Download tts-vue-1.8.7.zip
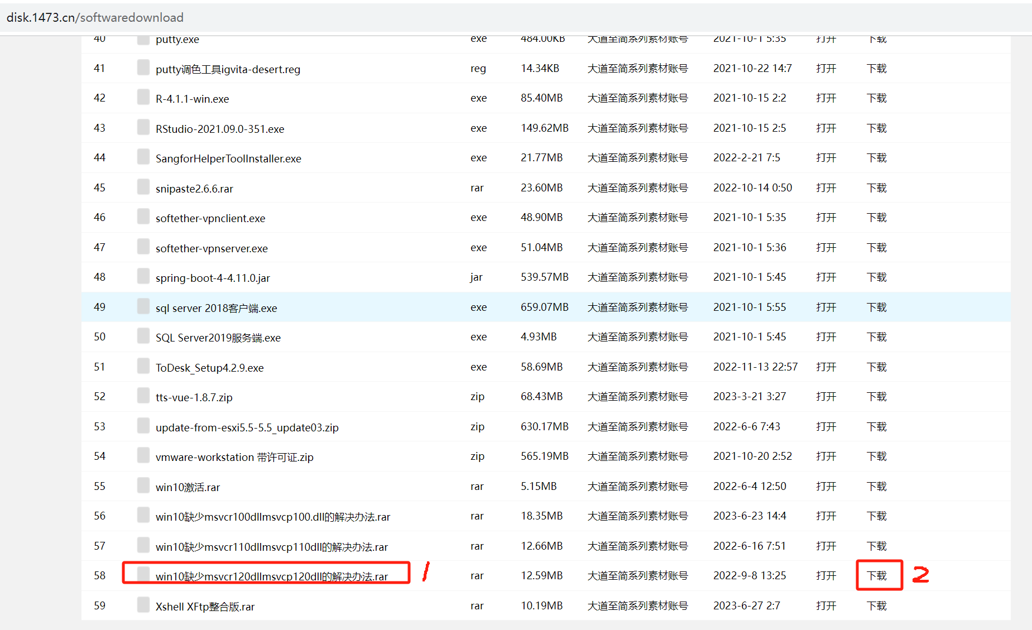Screen dimensions: 1032x630 [x=877, y=396]
